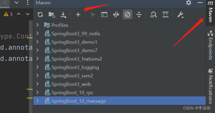Open the Notifications sidebar tab

[210, 86]
